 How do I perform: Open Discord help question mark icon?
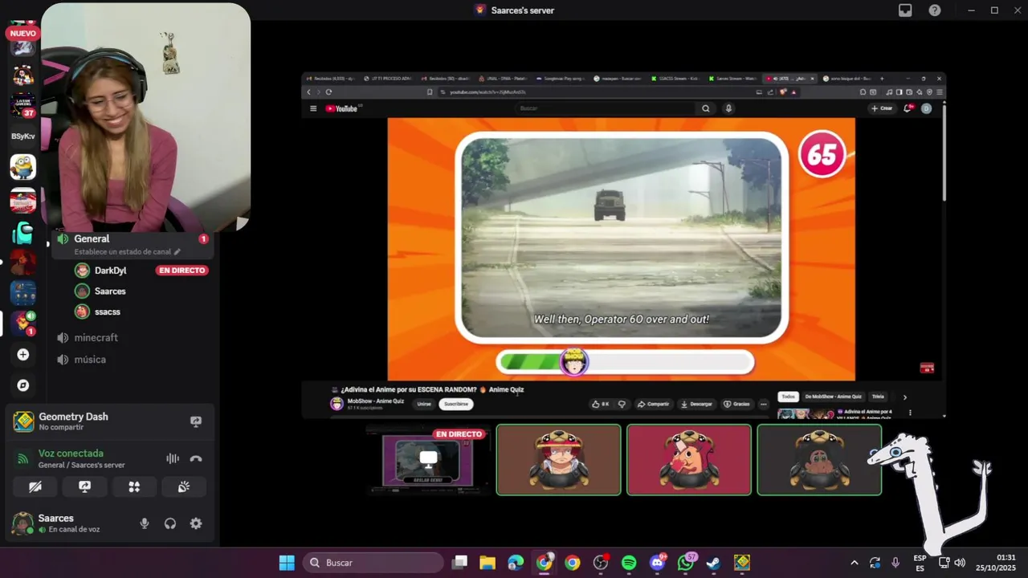point(935,10)
